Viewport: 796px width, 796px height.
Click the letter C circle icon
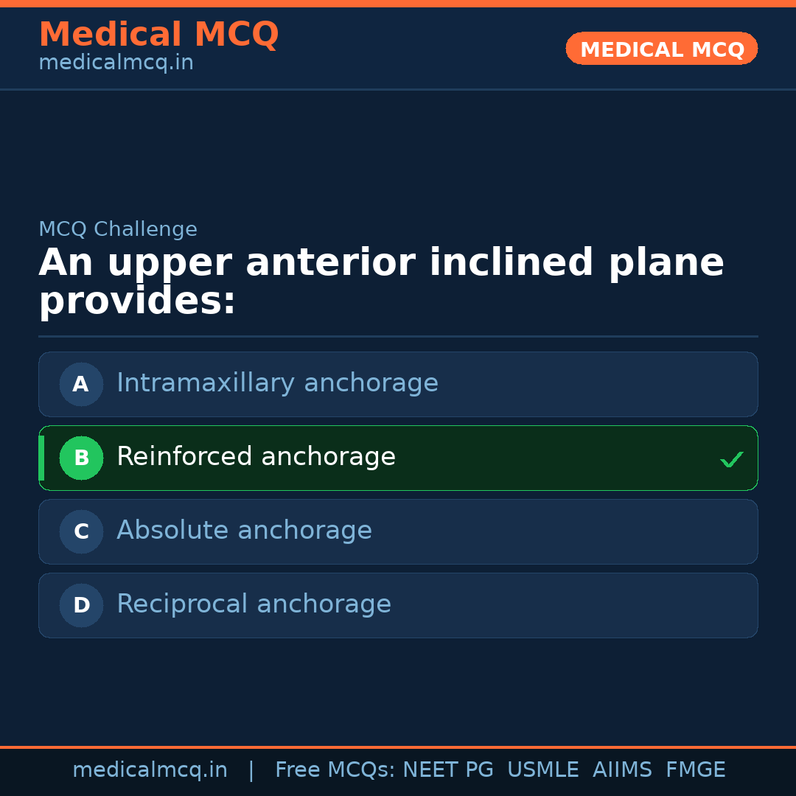click(x=81, y=531)
